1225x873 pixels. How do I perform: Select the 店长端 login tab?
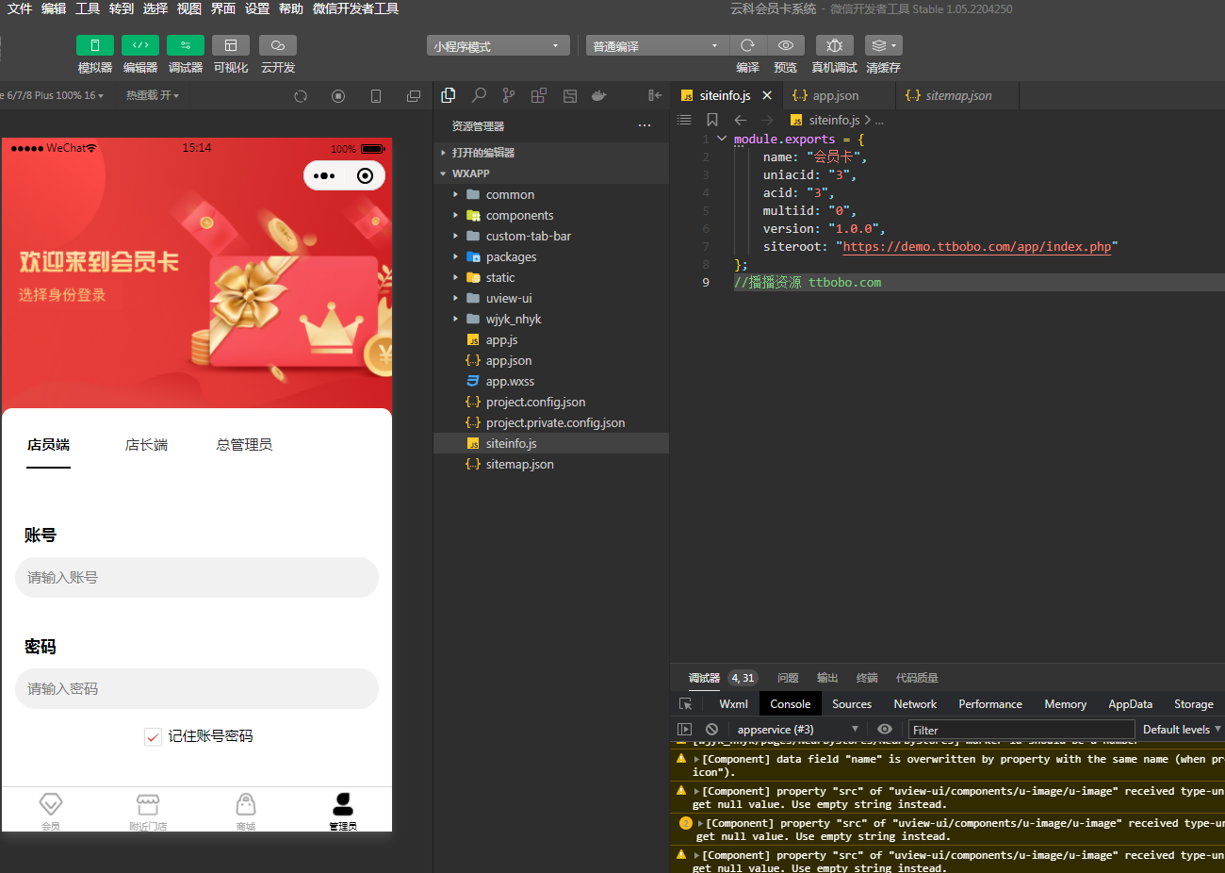146,445
